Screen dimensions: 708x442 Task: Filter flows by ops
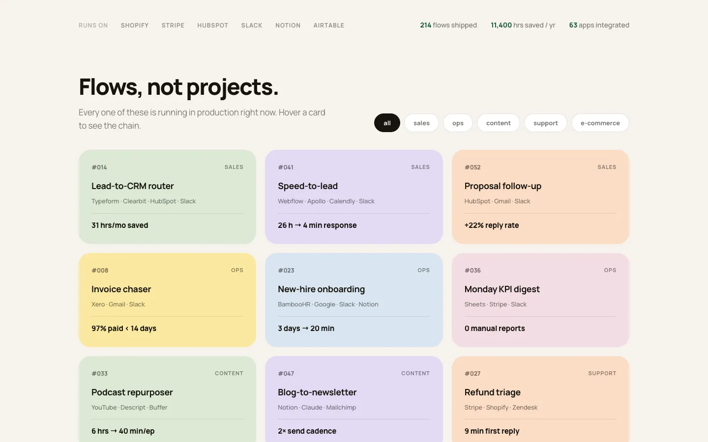click(458, 123)
